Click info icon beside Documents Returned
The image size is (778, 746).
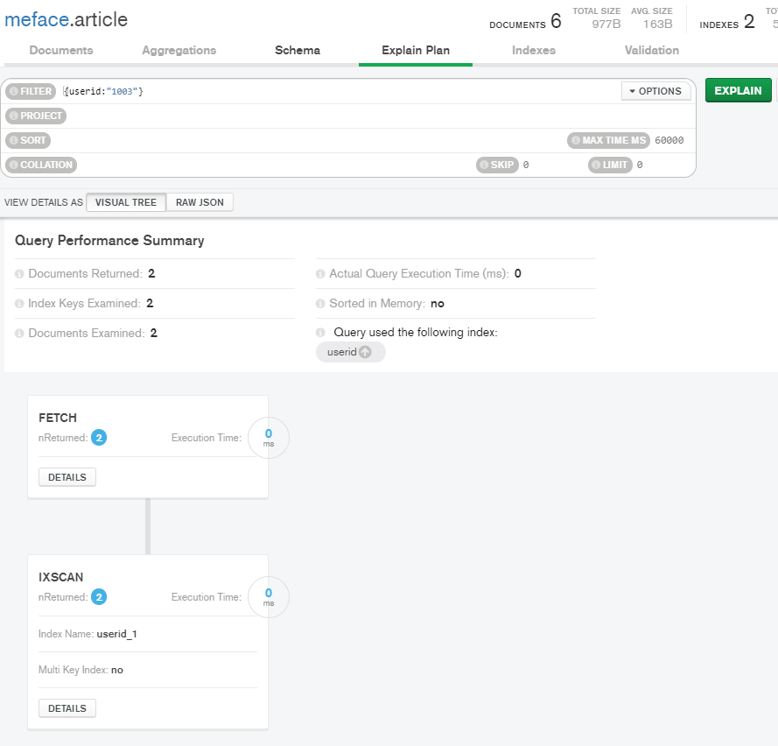click(x=20, y=274)
